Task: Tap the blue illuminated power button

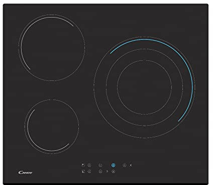Action: 114,165
